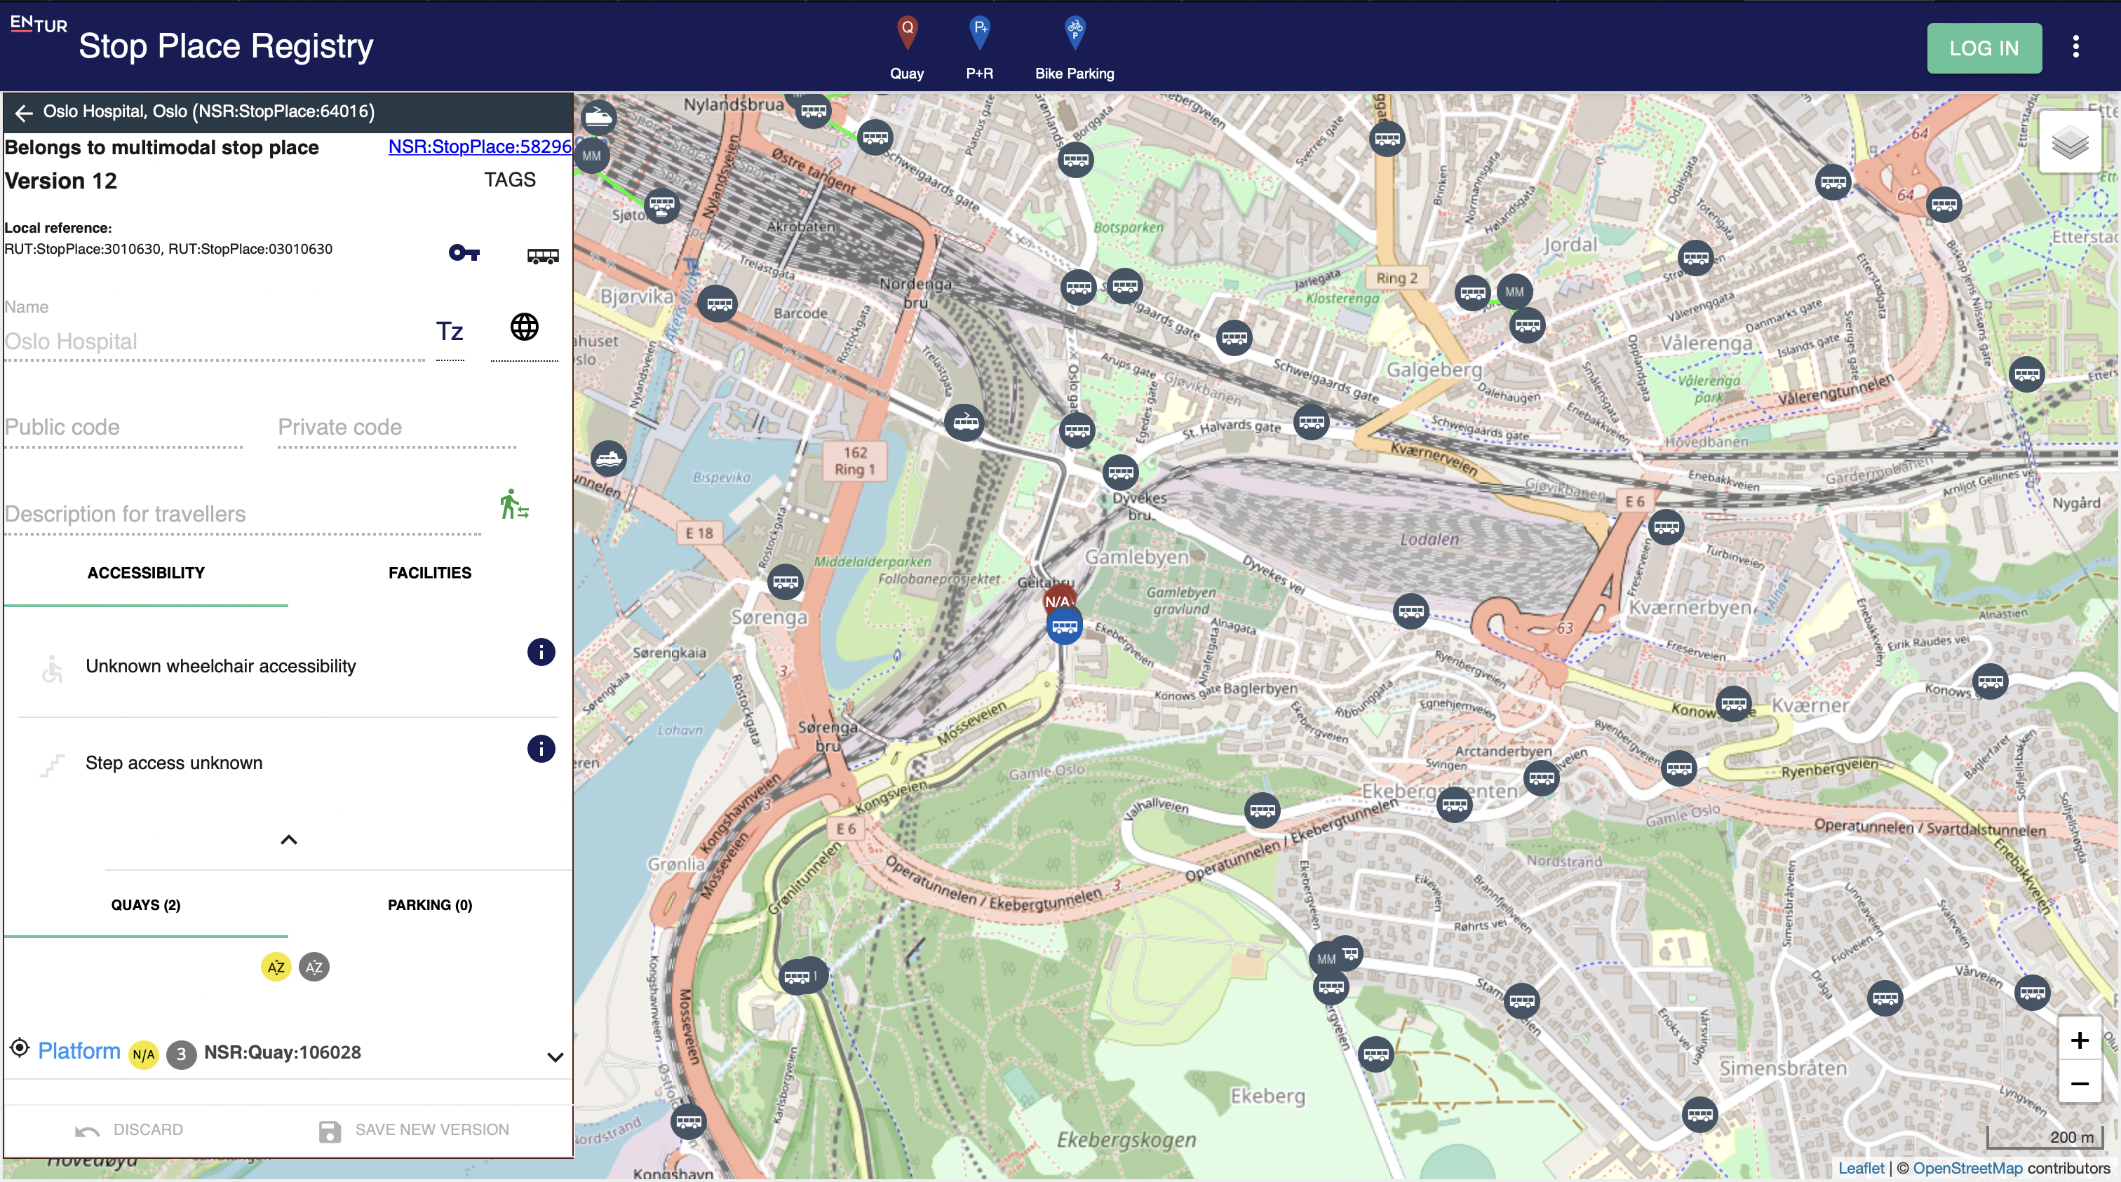
Task: Select the Bike Parking icon
Action: coord(1074,32)
